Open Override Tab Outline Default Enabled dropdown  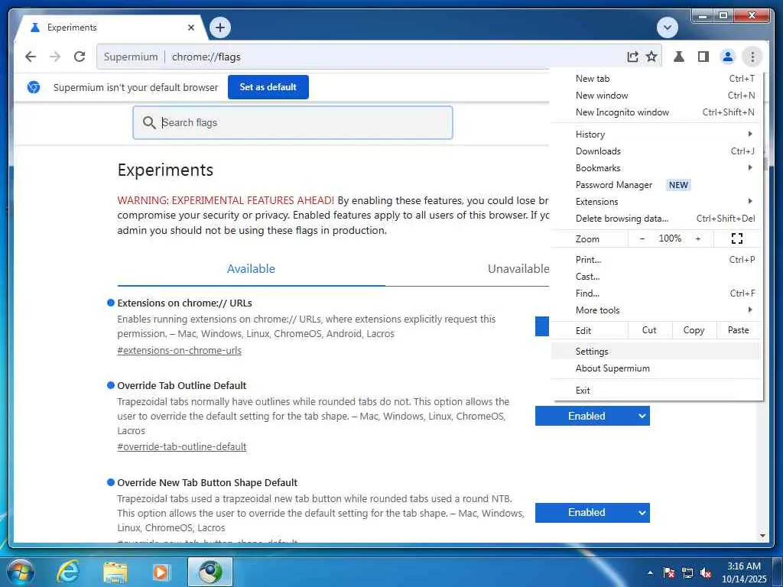pos(593,416)
